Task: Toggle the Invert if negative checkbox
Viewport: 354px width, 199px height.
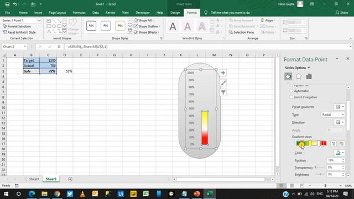Action: pyautogui.click(x=291, y=97)
